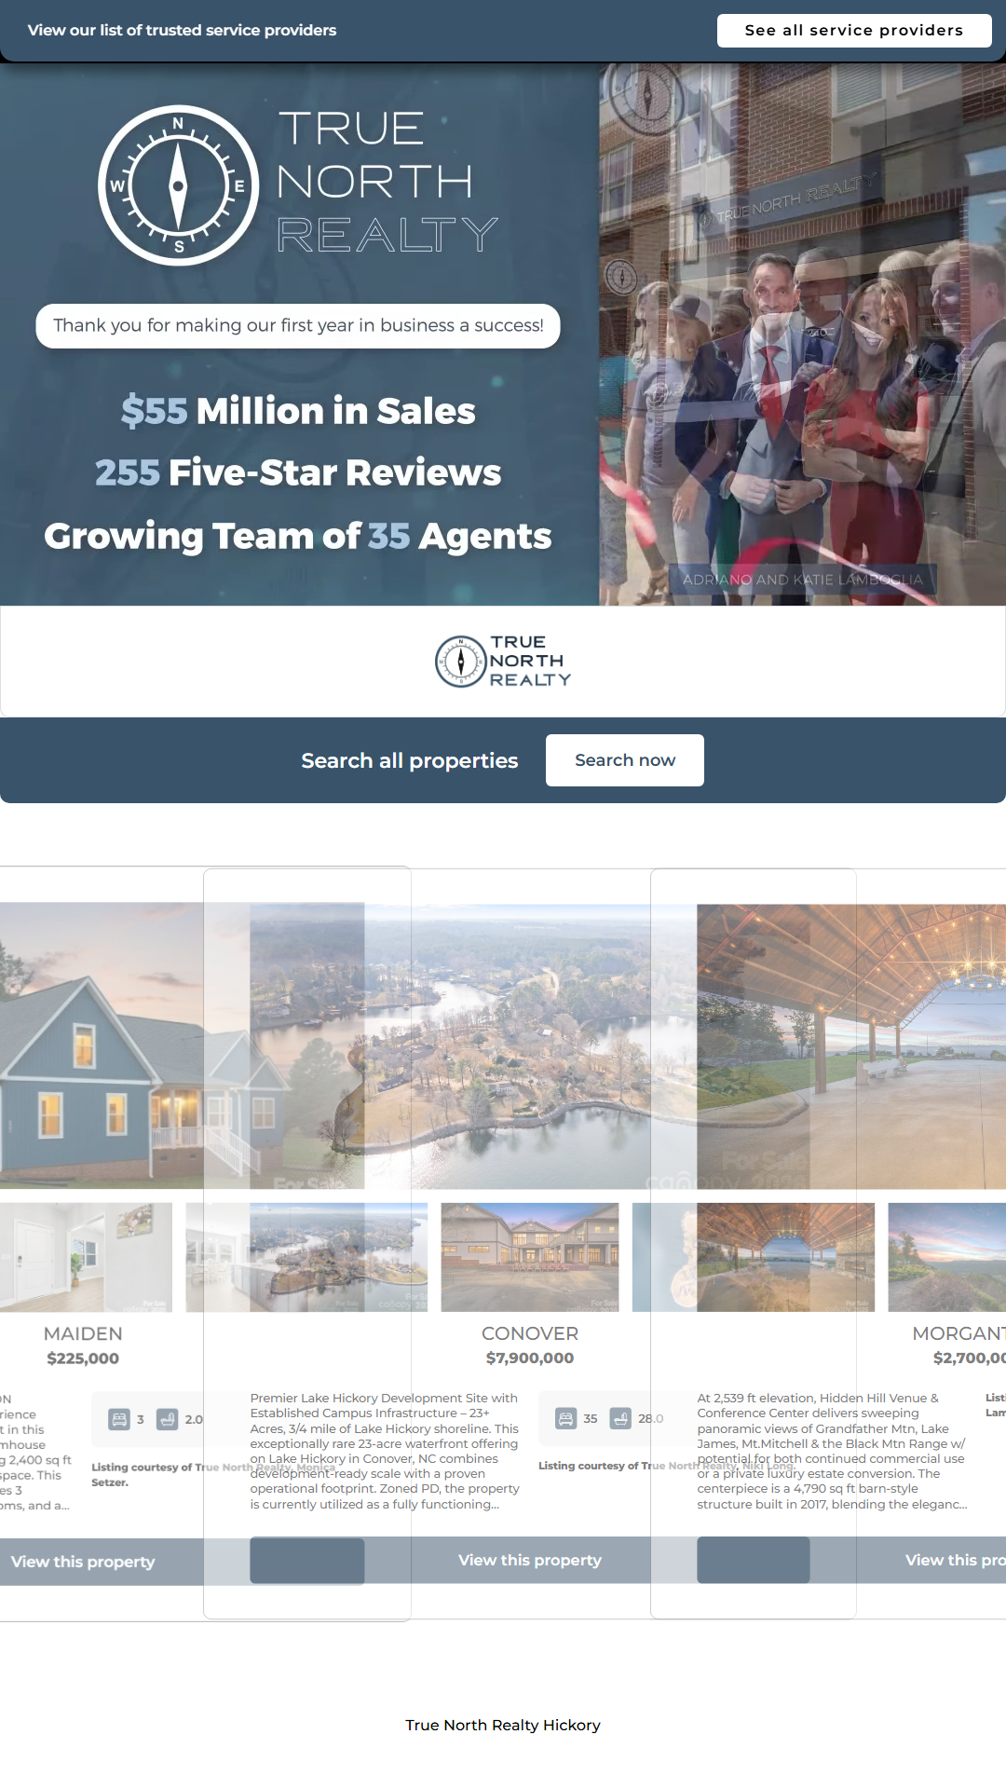
Task: Click the CONOVER listing title
Action: (530, 1333)
